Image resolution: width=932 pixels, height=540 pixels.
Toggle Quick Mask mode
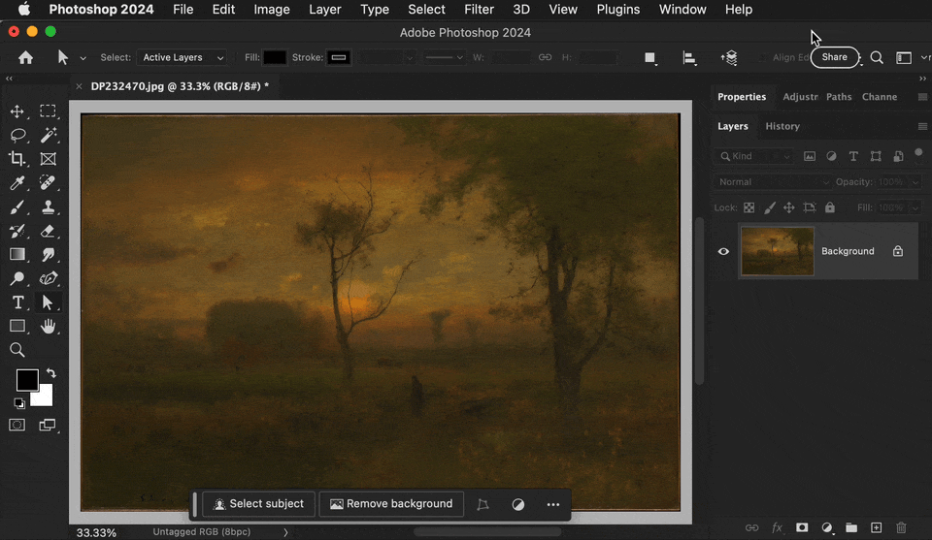tap(17, 425)
